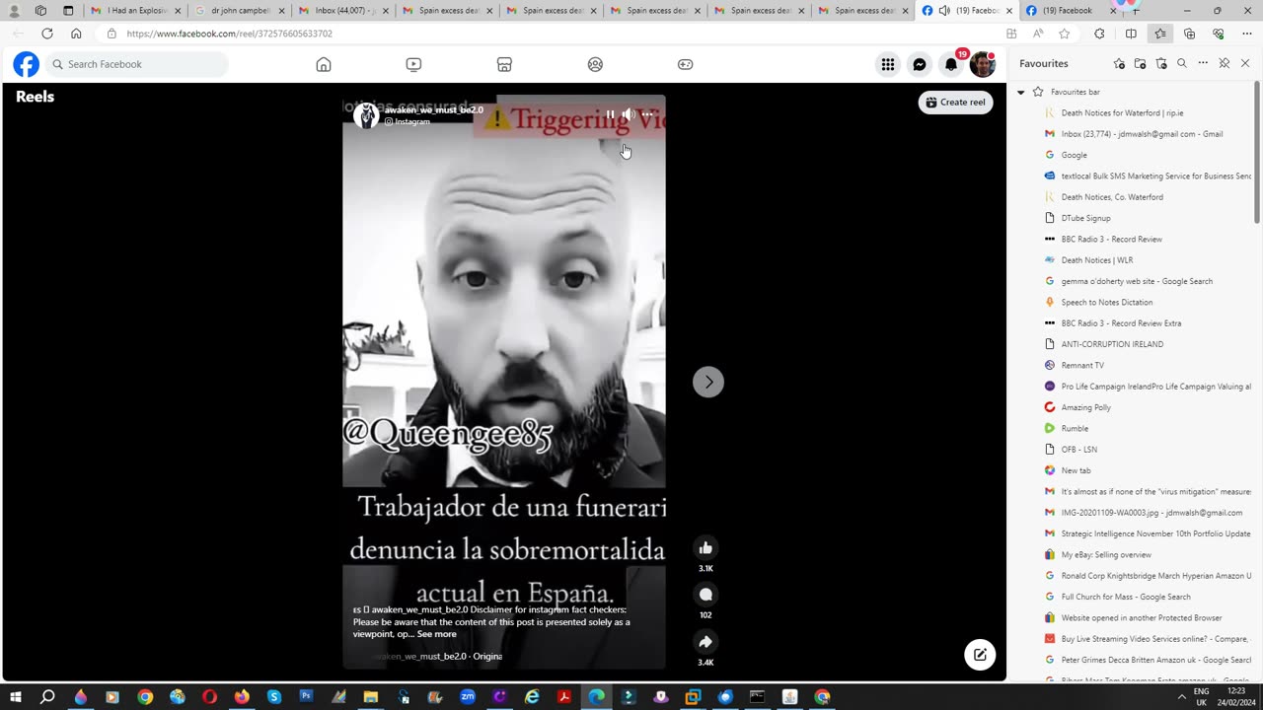Viewport: 1263px width, 710px height.
Task: Open the Windows Start menu
Action: tap(15, 697)
